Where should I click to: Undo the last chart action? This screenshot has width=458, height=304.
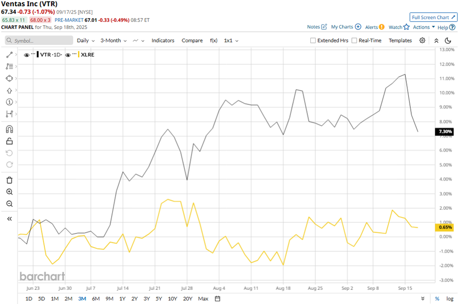click(9, 153)
